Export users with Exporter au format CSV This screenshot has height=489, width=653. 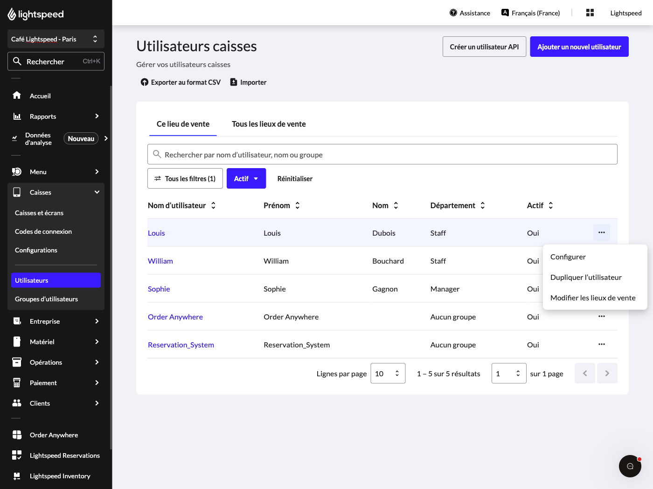click(x=181, y=82)
